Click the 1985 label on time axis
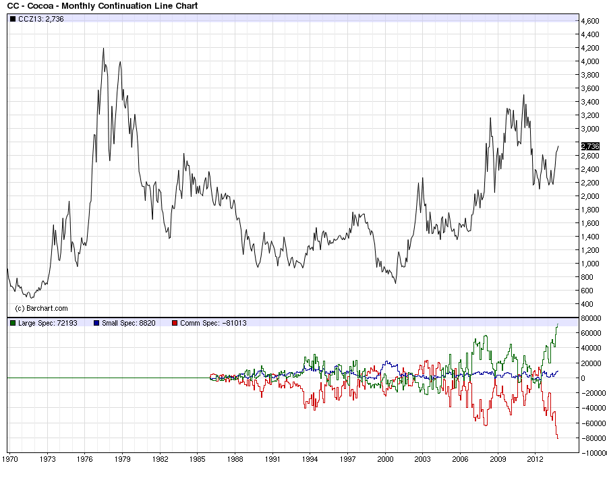The image size is (607, 480). 197,459
